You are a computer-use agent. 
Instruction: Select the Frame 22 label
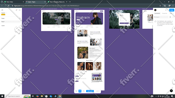pyautogui.click(x=77, y=9)
